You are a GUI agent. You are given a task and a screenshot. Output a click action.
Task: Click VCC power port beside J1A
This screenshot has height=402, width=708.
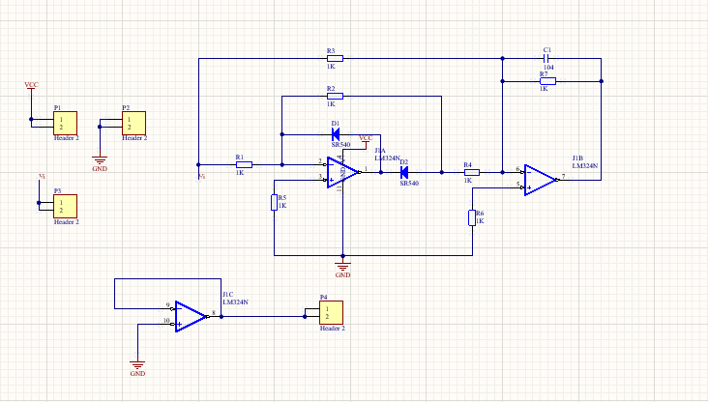(x=366, y=139)
